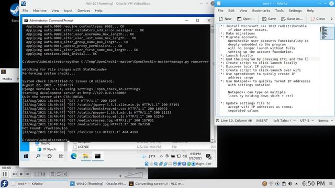The height and width of the screenshot is (188, 335).
Task: Click the VirtualBox Right Ctrl host key indicator
Action: click(204, 163)
